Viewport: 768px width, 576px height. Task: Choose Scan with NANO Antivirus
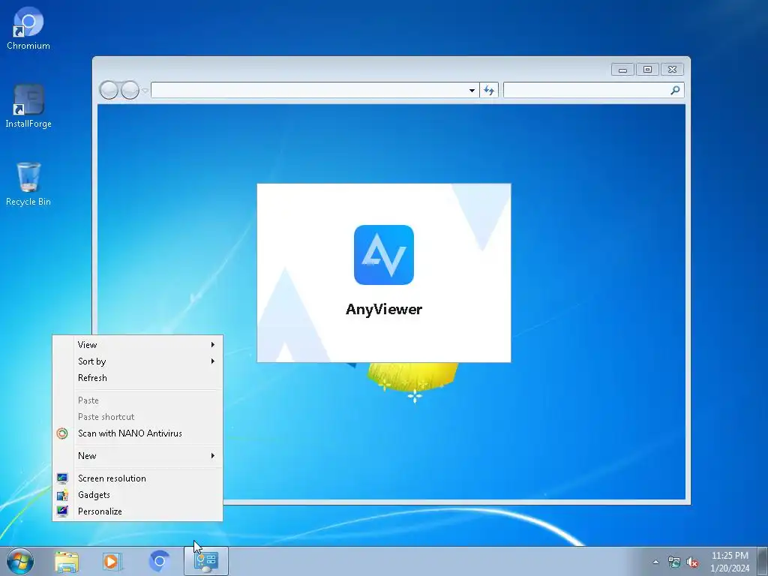(x=138, y=433)
